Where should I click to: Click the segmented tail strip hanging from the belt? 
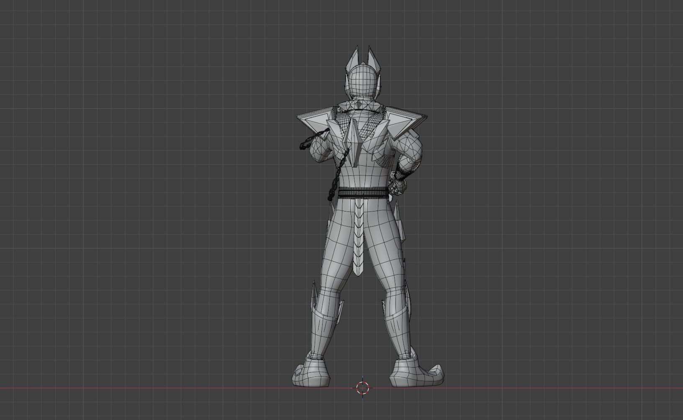[x=359, y=237]
